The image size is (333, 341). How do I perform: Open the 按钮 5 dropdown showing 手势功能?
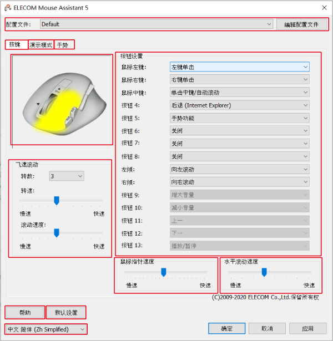point(239,118)
